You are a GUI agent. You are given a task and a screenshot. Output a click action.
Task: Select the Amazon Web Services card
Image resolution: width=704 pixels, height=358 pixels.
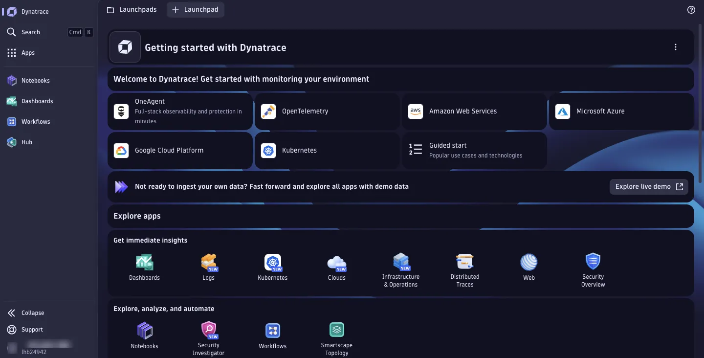tap(474, 112)
